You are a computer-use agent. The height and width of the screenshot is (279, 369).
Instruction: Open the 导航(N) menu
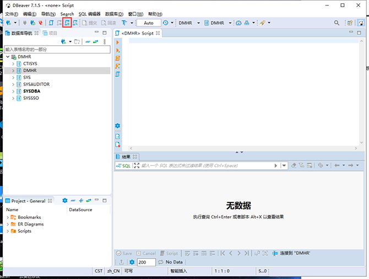48,14
